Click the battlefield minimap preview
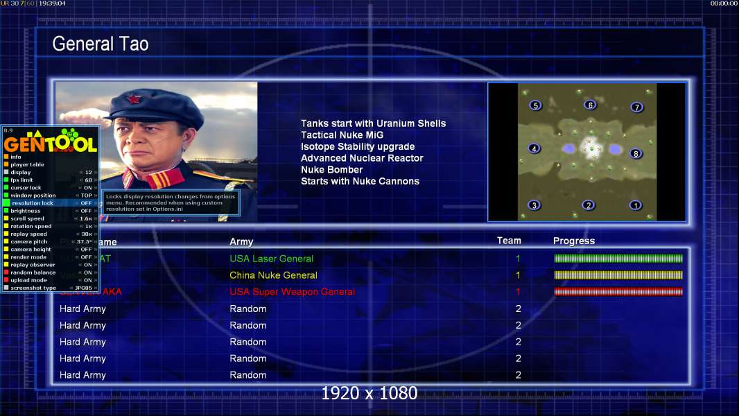Image resolution: width=739 pixels, height=416 pixels. [587, 152]
